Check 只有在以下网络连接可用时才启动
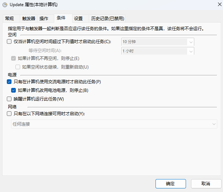The width and height of the screenshot is (223, 192). point(9,114)
